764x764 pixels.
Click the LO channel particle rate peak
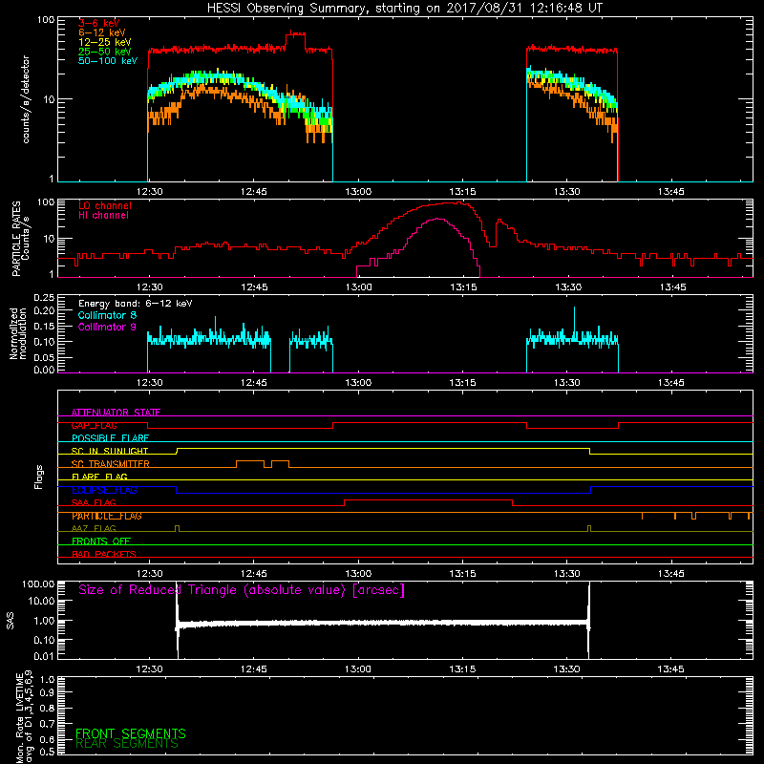(x=458, y=202)
